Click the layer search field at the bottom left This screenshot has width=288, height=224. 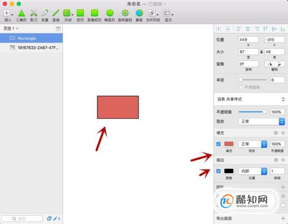22,219
